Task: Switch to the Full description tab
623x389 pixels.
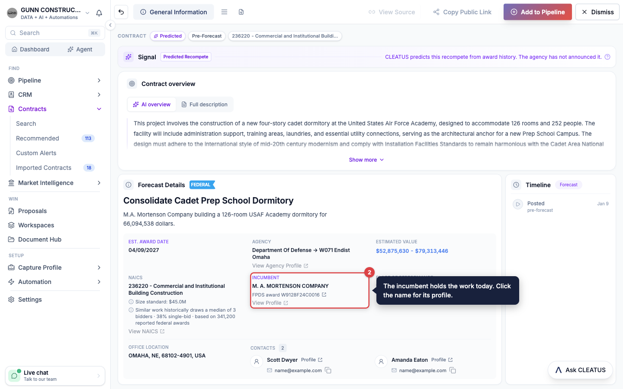Action: (204, 105)
